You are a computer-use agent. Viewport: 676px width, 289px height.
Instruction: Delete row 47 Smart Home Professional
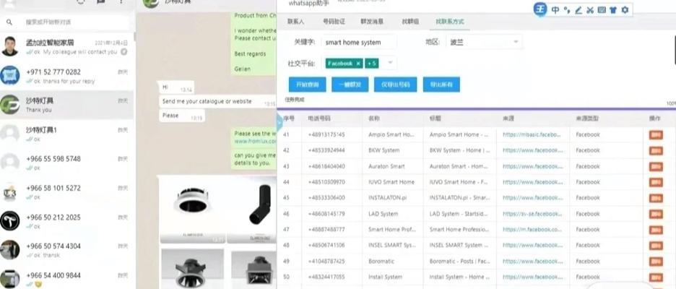click(x=656, y=230)
